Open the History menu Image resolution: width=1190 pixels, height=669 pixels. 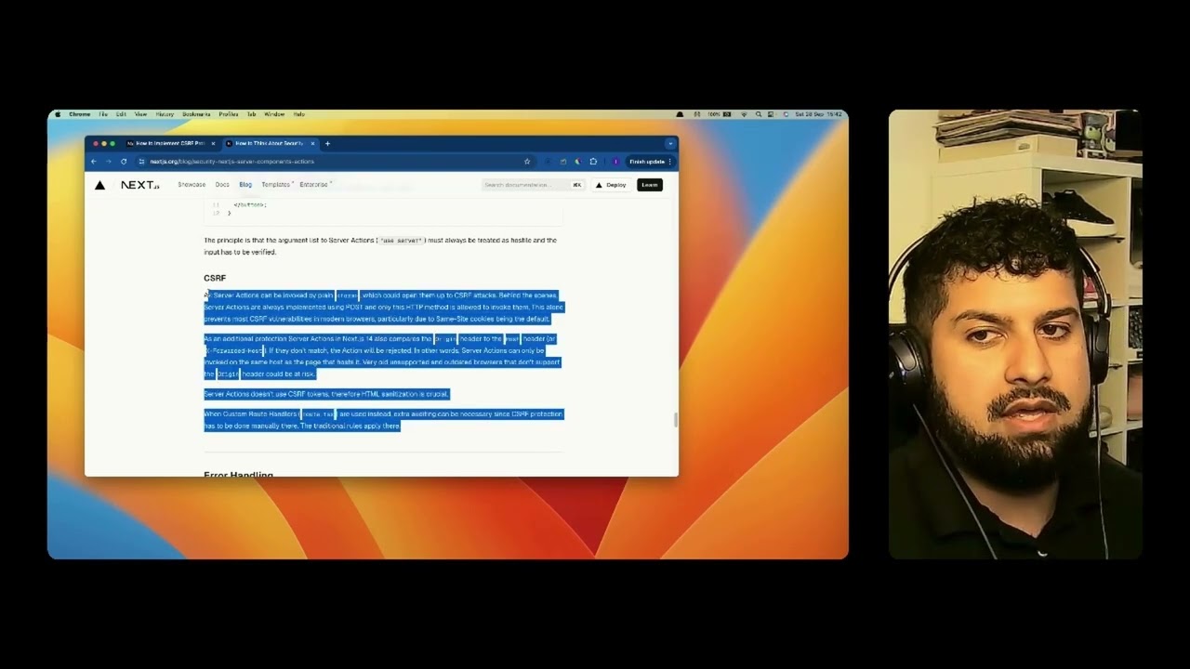pos(165,114)
